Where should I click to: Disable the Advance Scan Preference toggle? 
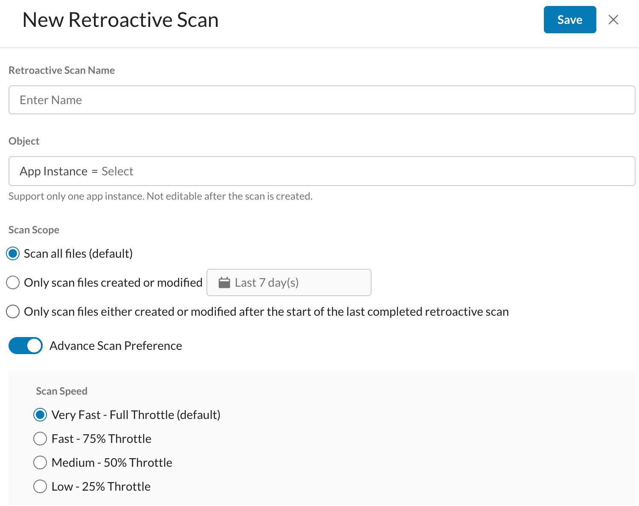click(x=26, y=346)
